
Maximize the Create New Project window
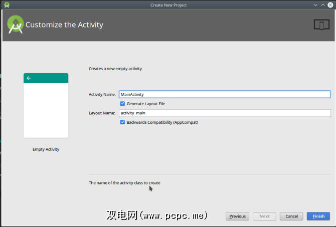[x=323, y=5]
